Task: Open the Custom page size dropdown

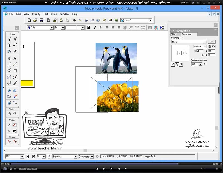Action: pyautogui.click(x=205, y=47)
